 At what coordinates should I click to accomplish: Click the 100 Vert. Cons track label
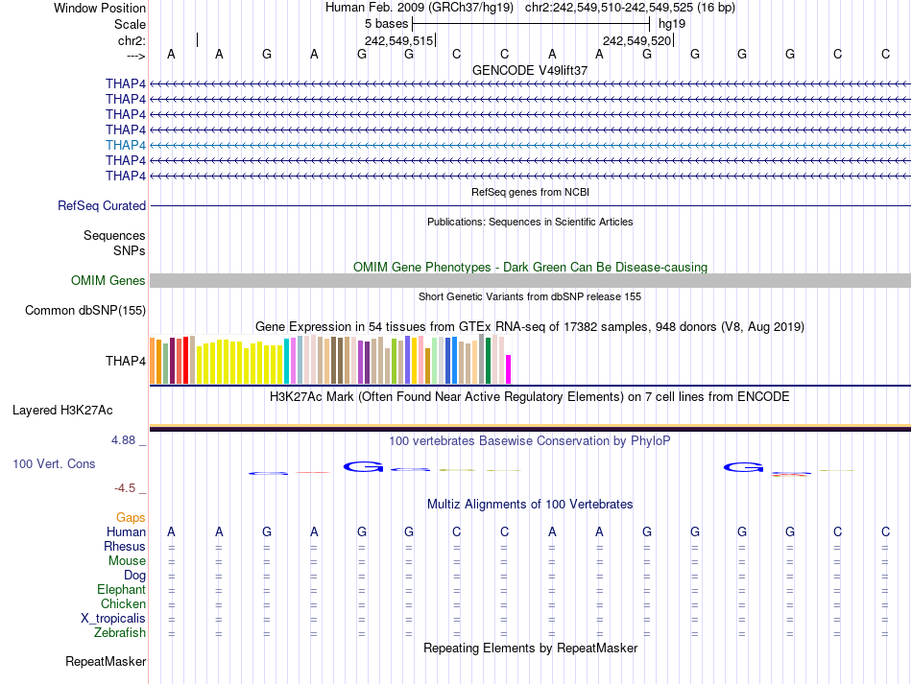(x=54, y=463)
